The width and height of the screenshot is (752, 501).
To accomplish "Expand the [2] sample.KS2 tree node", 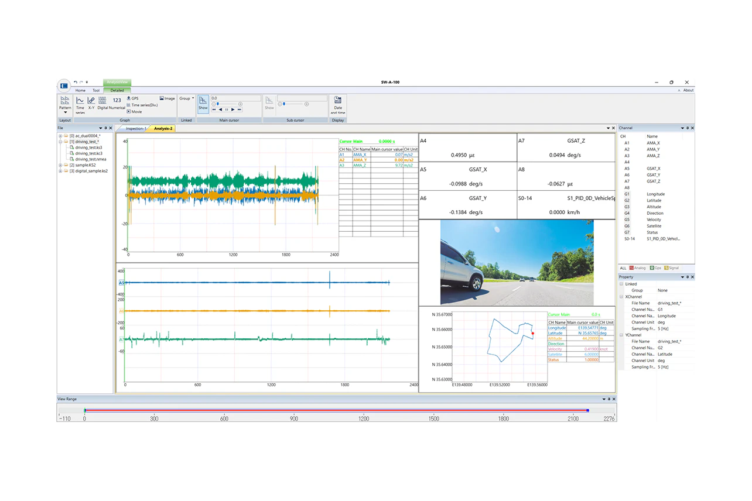I will [60, 165].
